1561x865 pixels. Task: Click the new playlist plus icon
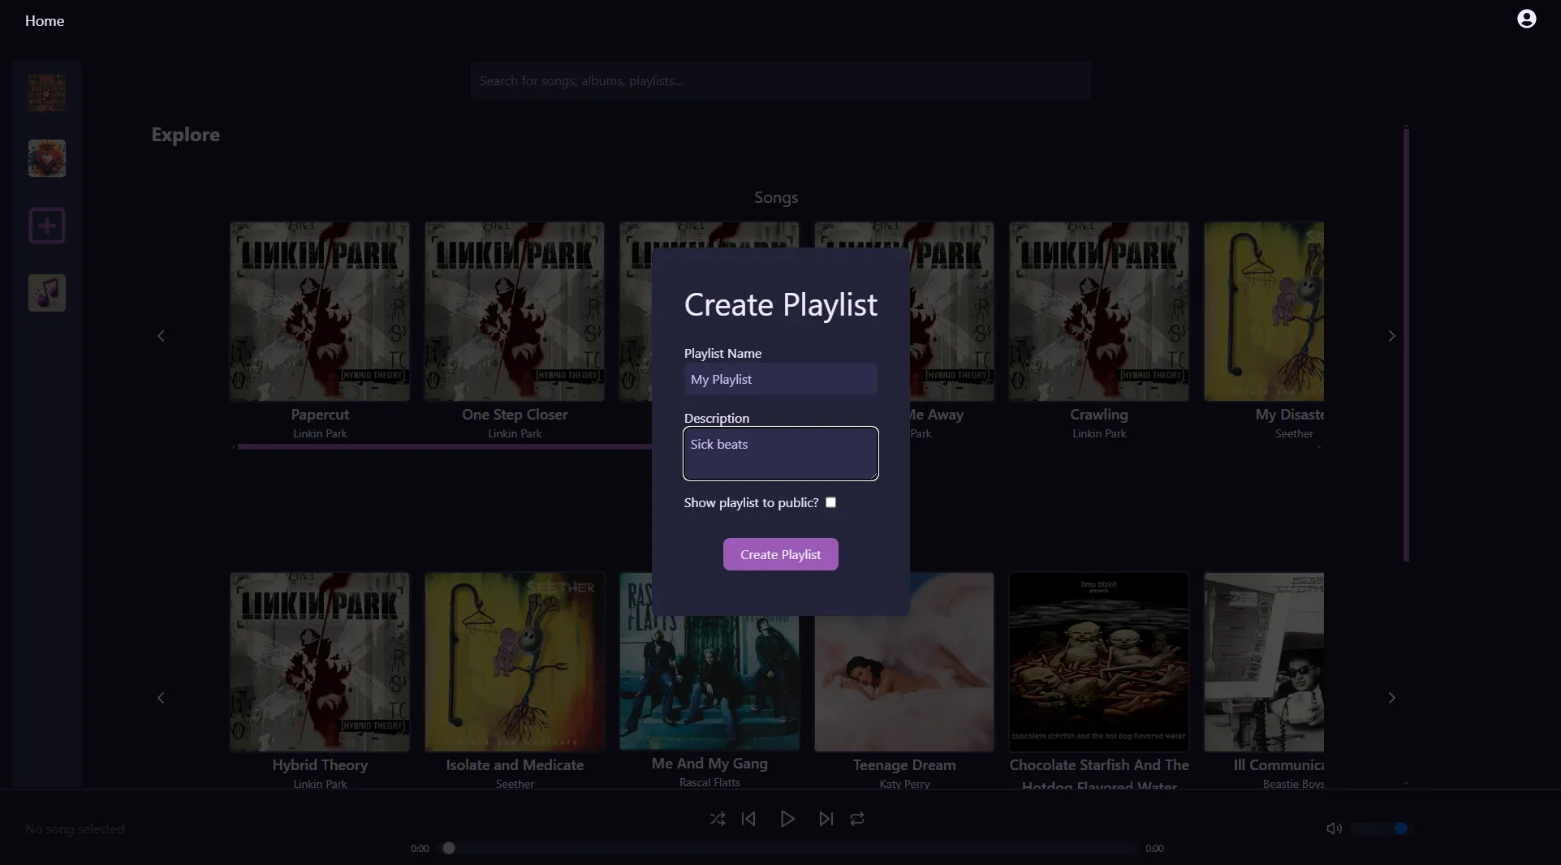[x=46, y=225]
